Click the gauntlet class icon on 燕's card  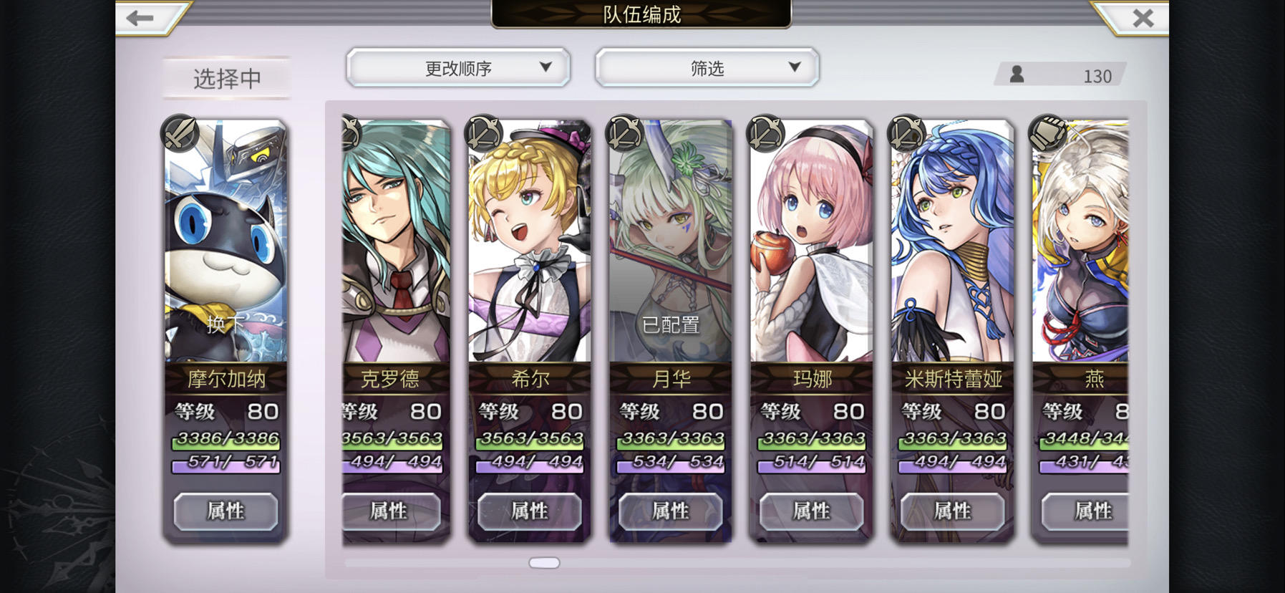(1047, 133)
